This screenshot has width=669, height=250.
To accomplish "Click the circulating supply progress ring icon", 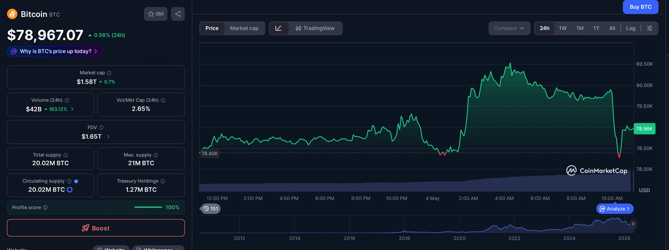I will (70, 189).
